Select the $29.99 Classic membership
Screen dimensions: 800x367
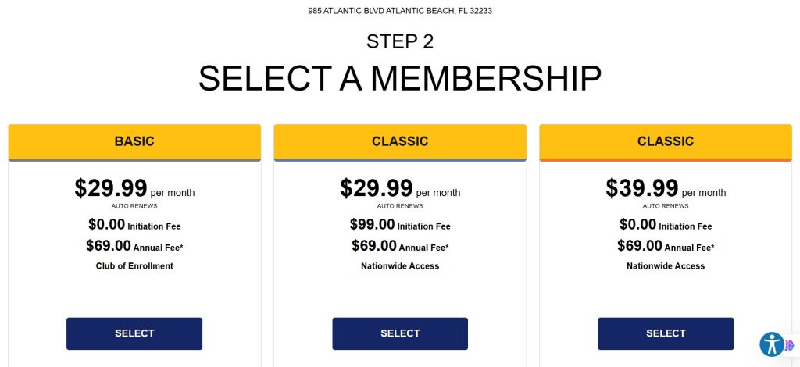tap(400, 333)
